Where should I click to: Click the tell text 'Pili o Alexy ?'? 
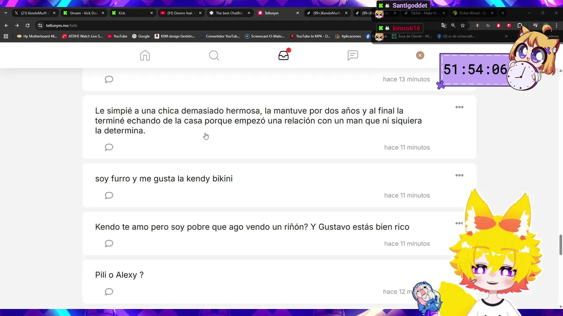[x=119, y=275]
